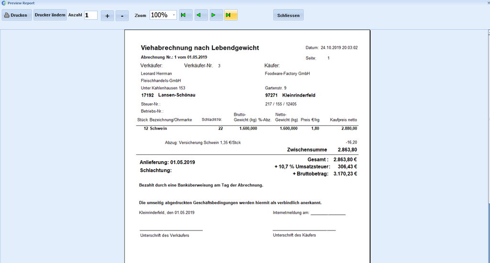Click Schlacht Nr. value 22
This screenshot has height=263, width=490.
pyautogui.click(x=221, y=128)
